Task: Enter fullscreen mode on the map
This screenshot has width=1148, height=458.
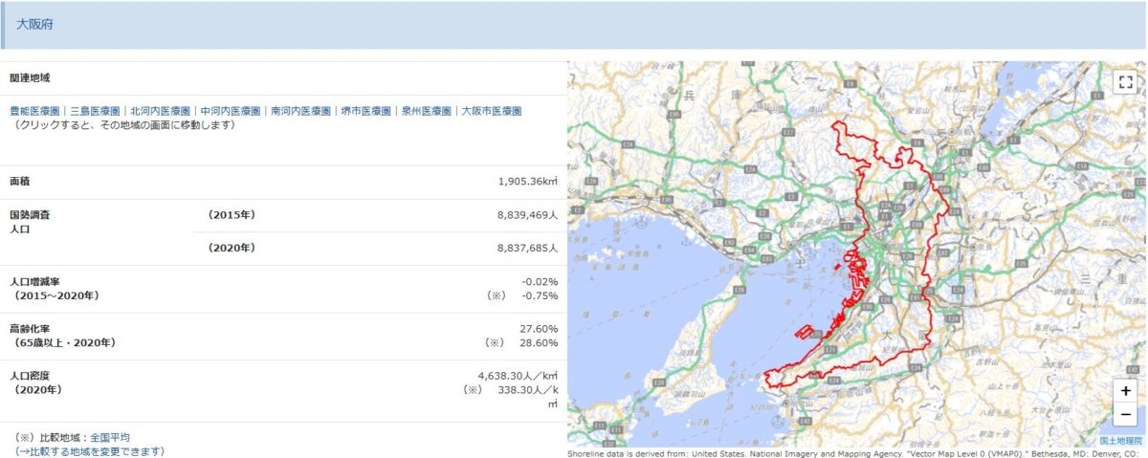Action: [x=1125, y=82]
